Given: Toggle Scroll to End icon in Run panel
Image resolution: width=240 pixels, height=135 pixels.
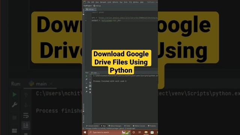Looking at the screenshot, I should (90, 86).
